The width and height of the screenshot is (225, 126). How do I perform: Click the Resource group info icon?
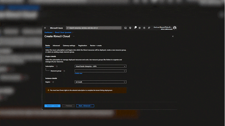tap(64, 71)
